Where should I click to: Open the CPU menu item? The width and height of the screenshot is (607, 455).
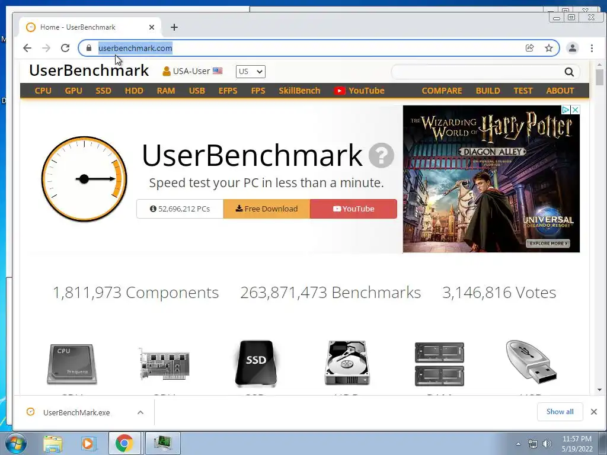(x=43, y=91)
